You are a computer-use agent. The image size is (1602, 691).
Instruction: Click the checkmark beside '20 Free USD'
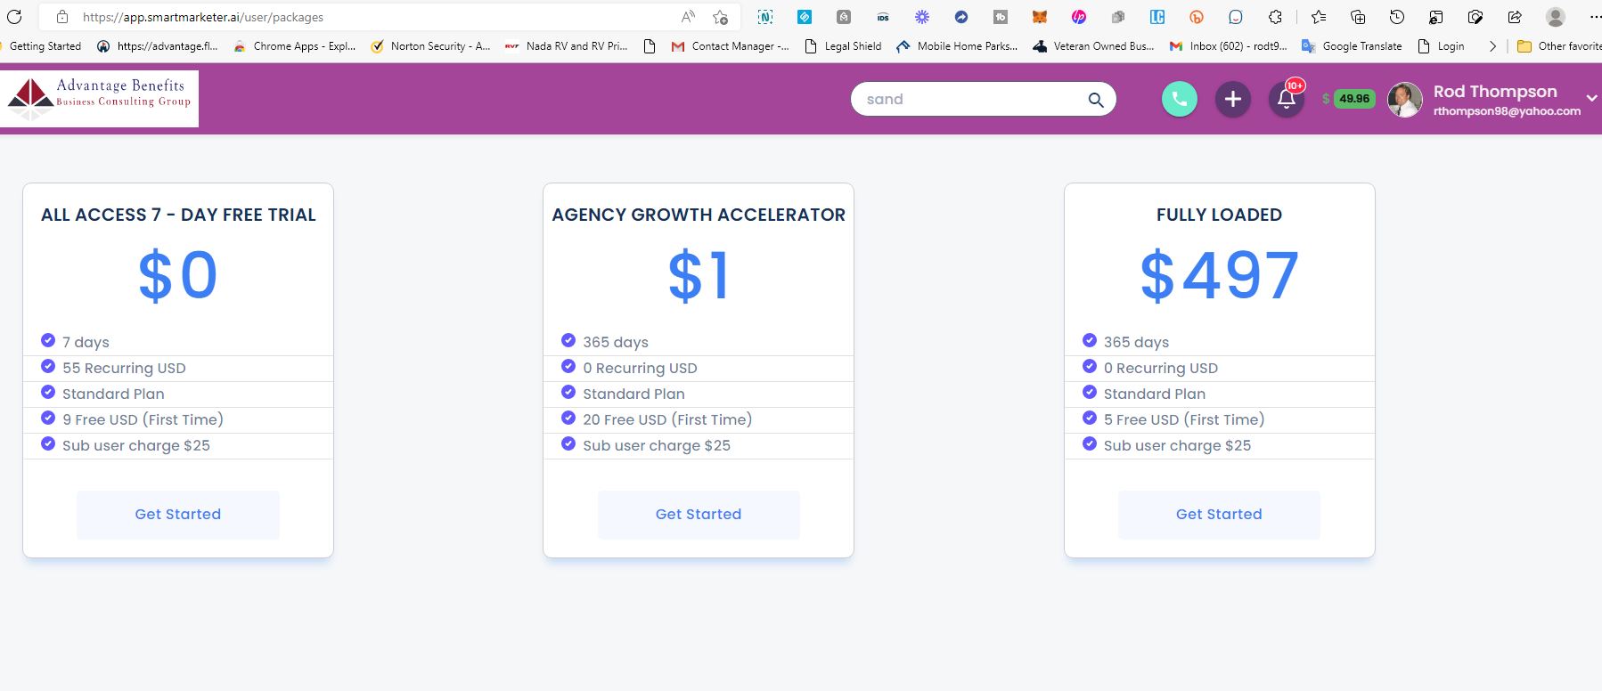tap(568, 418)
